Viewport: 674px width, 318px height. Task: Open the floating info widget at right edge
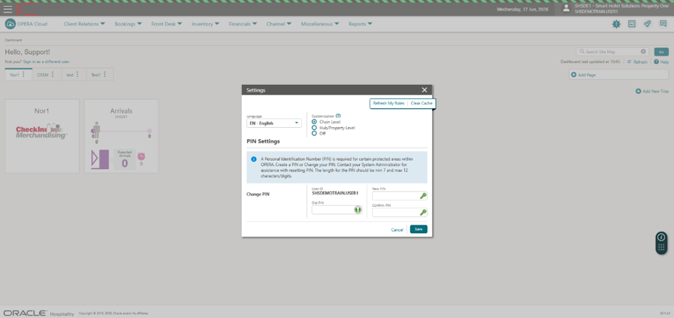(661, 243)
